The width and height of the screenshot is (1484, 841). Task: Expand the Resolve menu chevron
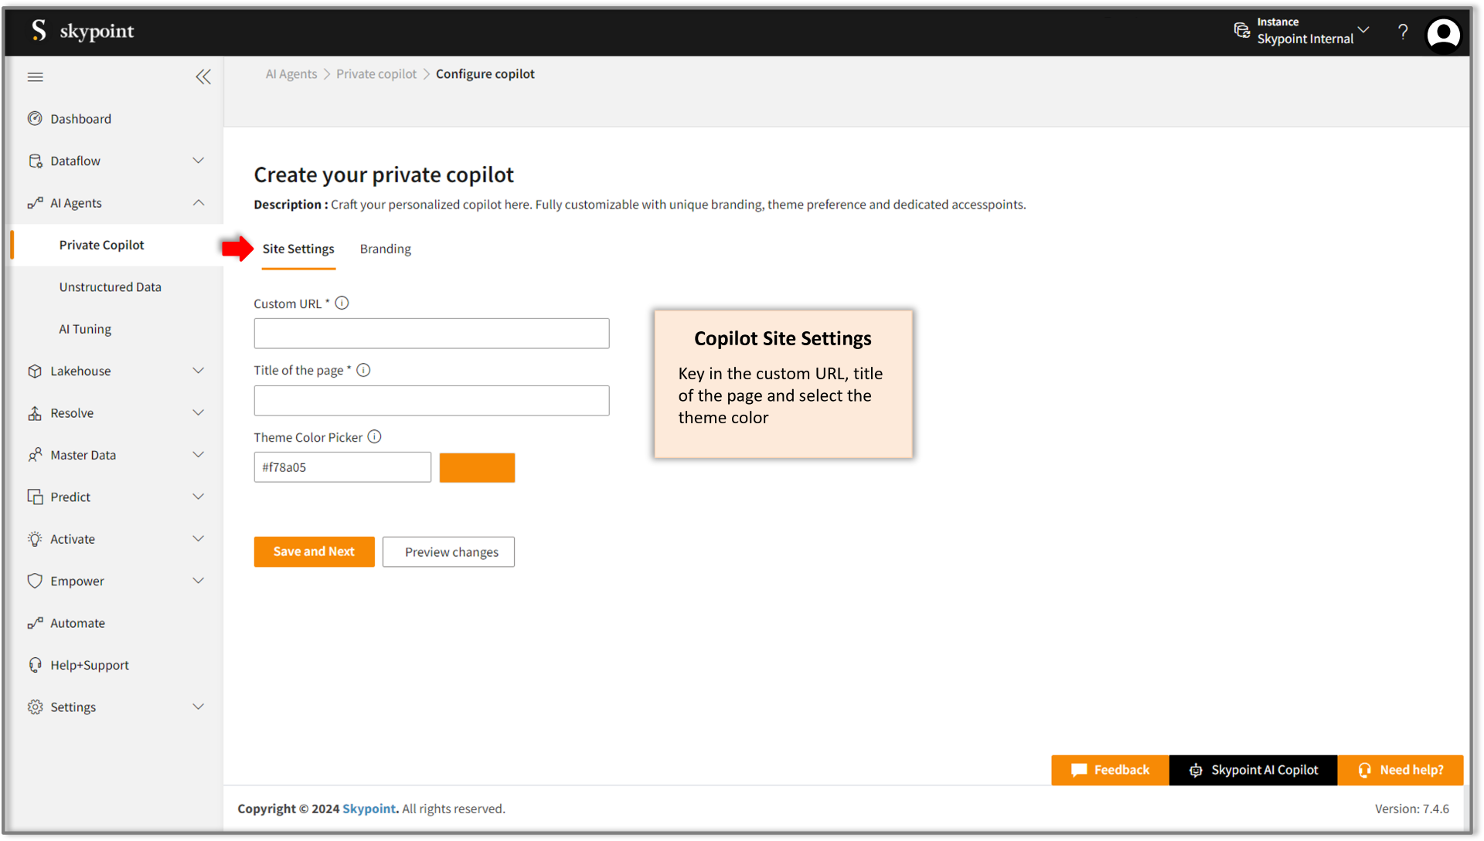point(199,412)
